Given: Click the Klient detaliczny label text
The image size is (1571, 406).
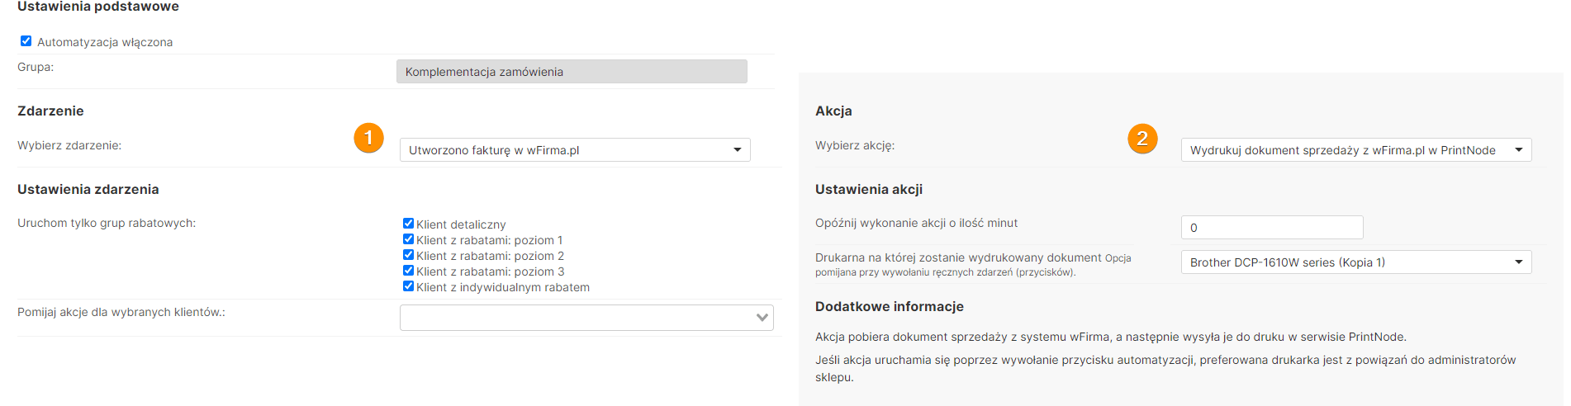Looking at the screenshot, I should (461, 224).
